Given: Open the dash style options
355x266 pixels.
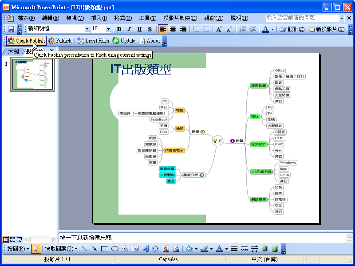Looking at the screenshot, I should click(x=245, y=249).
